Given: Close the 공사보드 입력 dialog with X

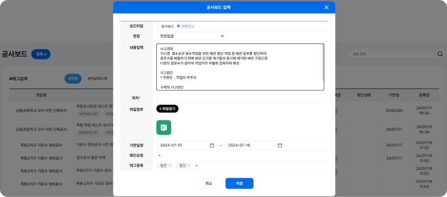Looking at the screenshot, I should pos(326,8).
